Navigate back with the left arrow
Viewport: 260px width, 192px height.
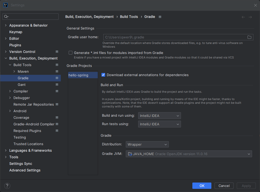(x=243, y=17)
